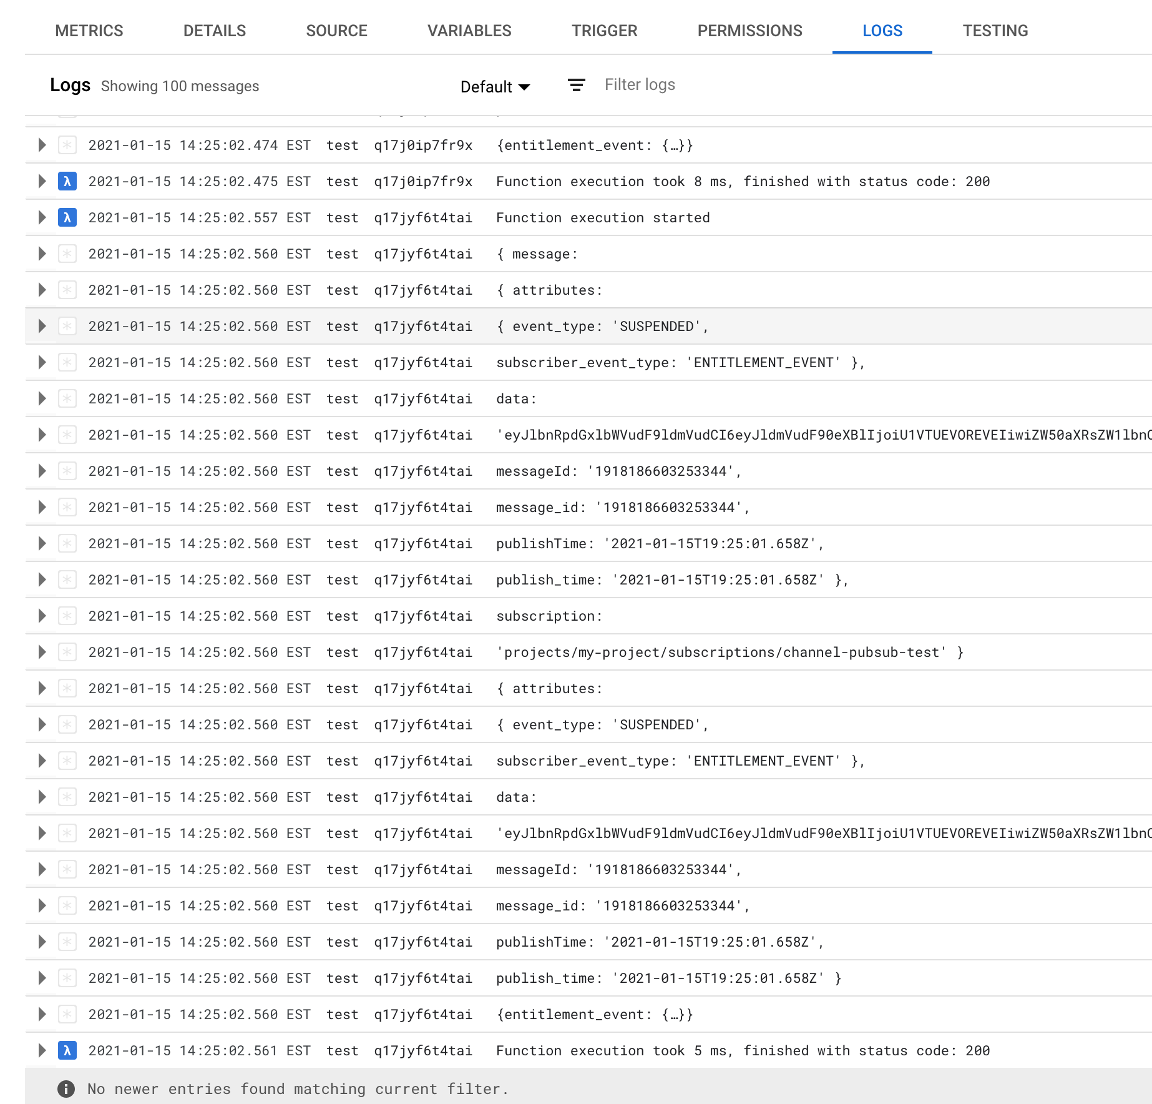The image size is (1152, 1104).
Task: Click the filter icon next to Filter logs
Action: coord(575,85)
